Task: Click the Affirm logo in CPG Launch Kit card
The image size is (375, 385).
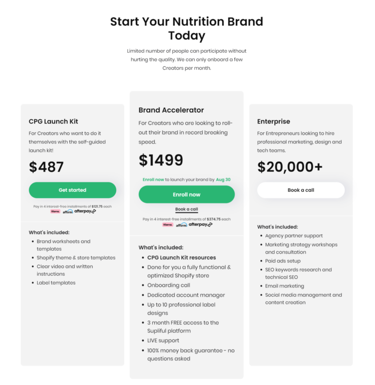Action: [68, 212]
